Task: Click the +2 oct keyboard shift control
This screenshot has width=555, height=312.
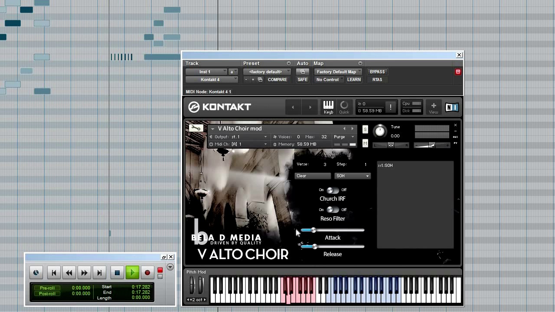Action: (196, 299)
